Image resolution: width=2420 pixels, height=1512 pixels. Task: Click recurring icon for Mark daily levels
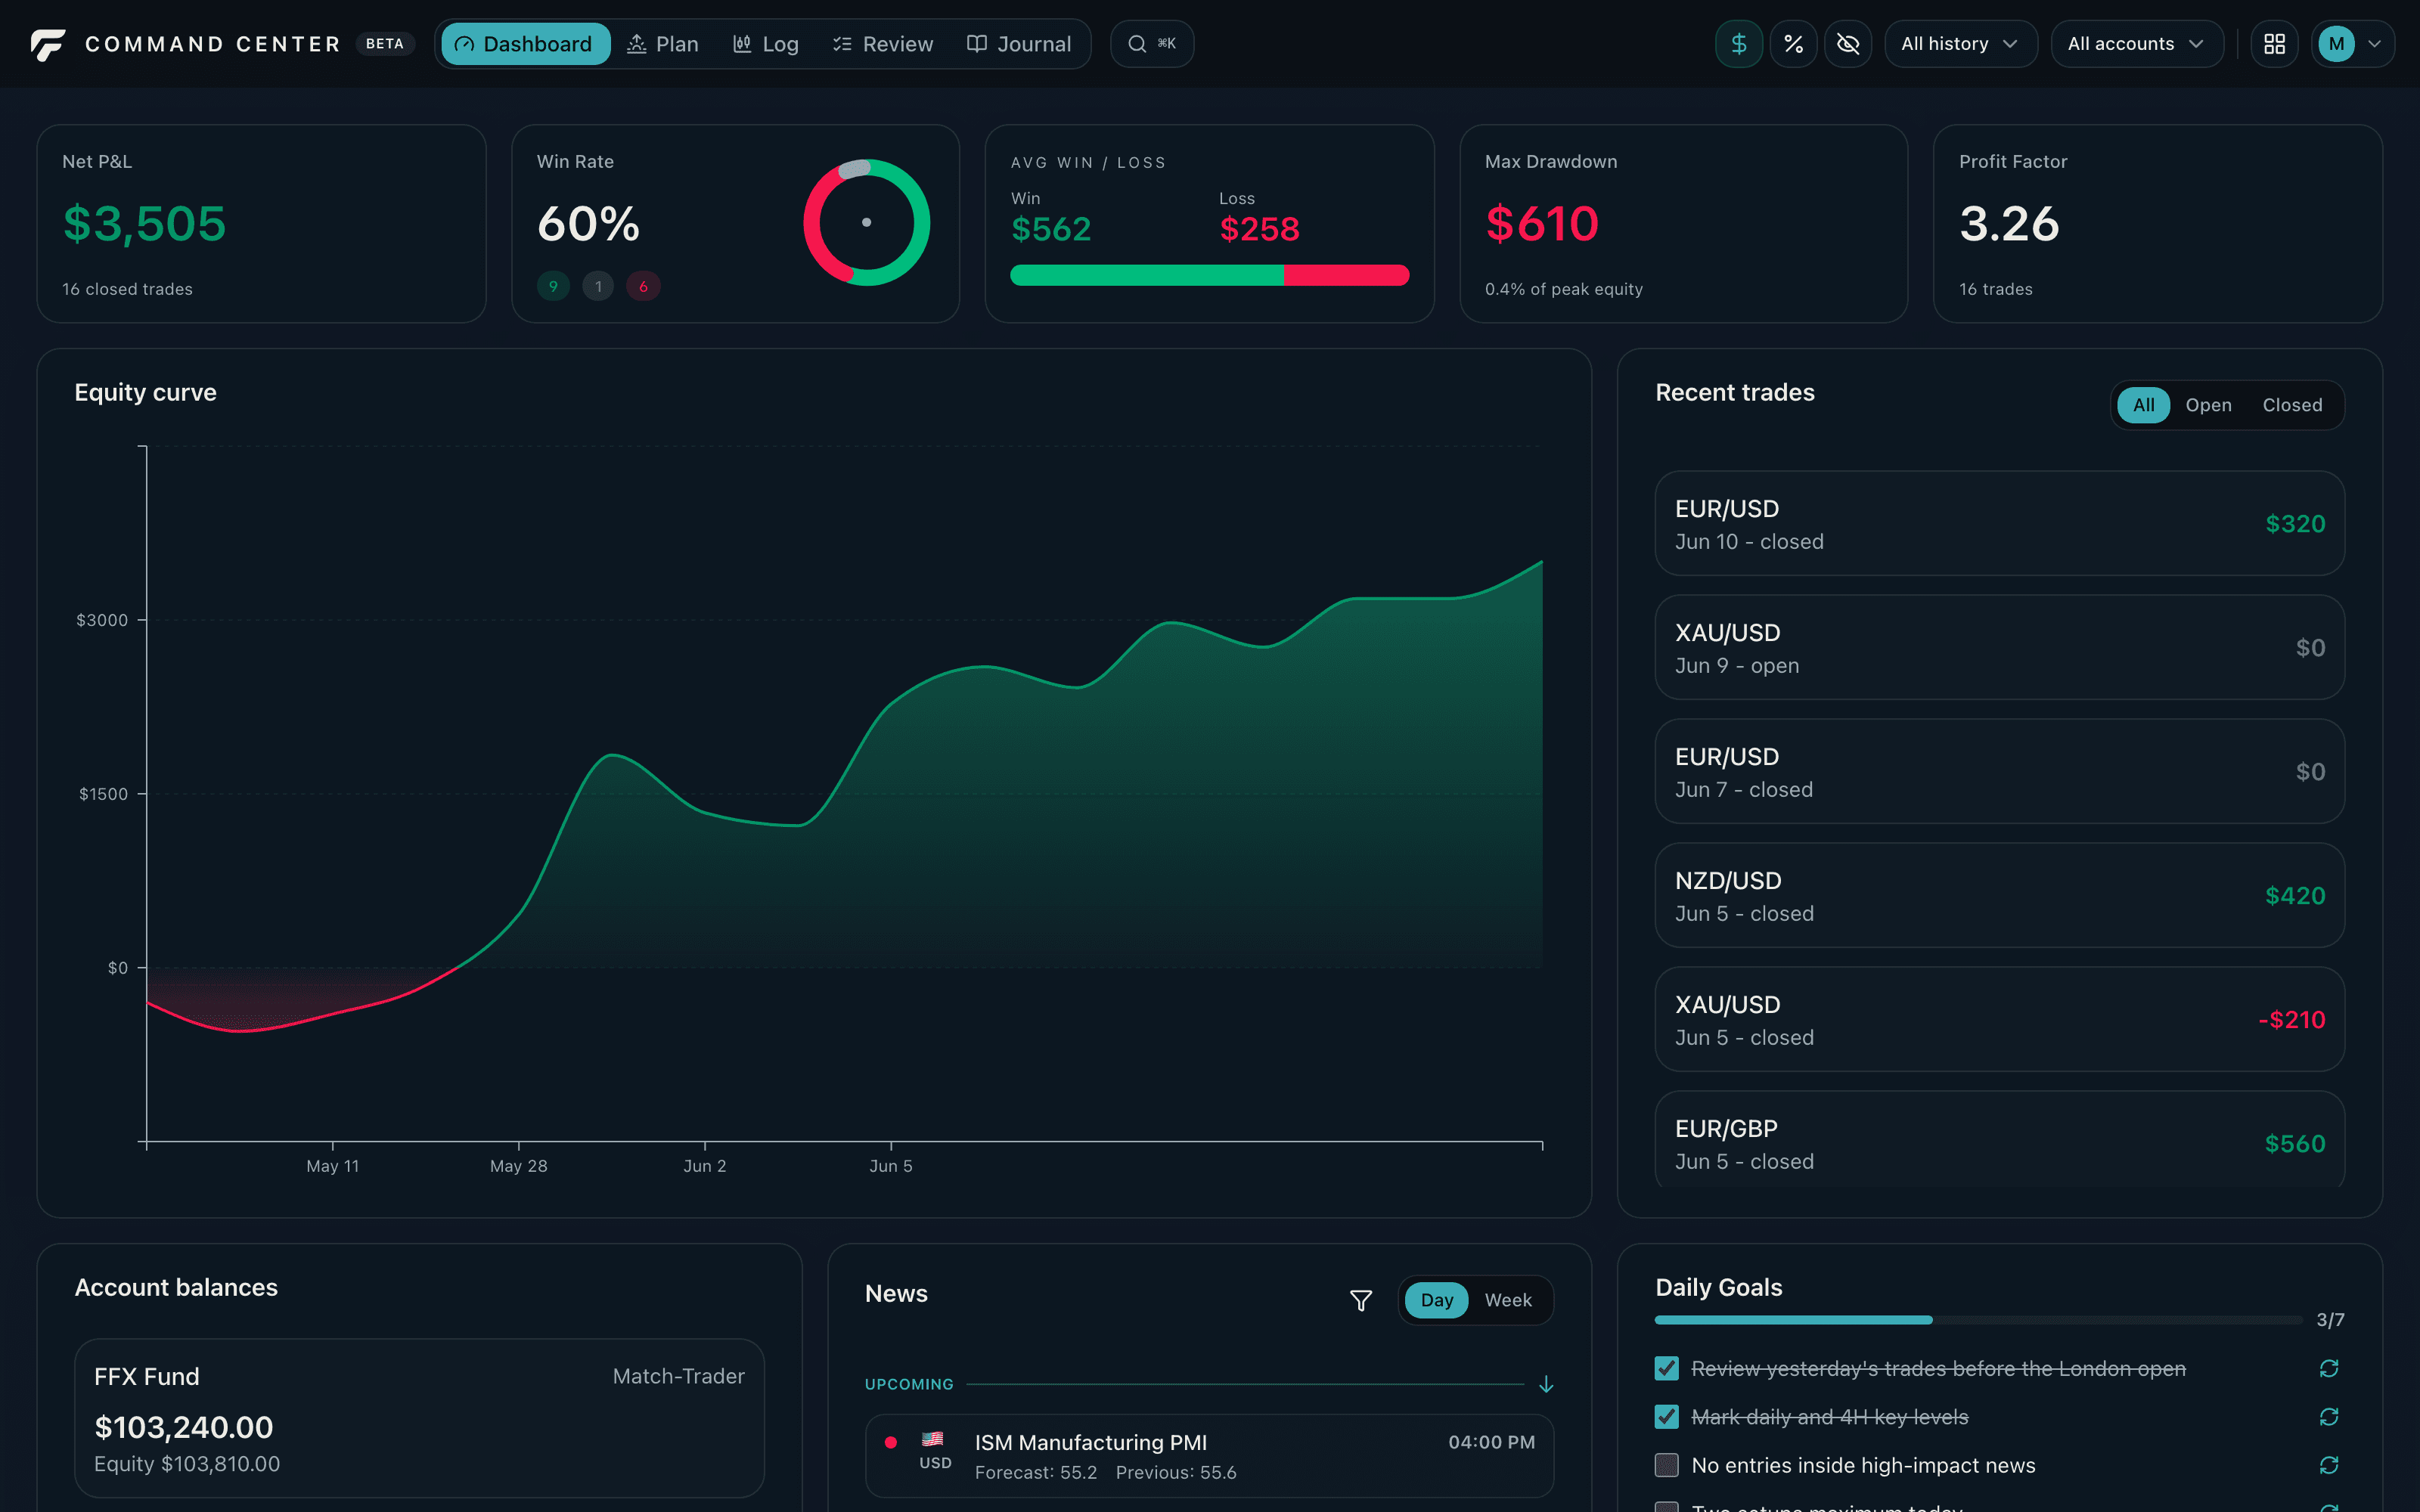point(2328,1417)
